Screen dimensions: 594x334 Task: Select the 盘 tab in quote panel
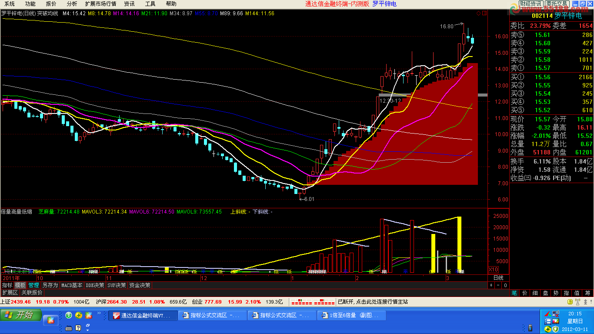pyautogui.click(x=546, y=293)
